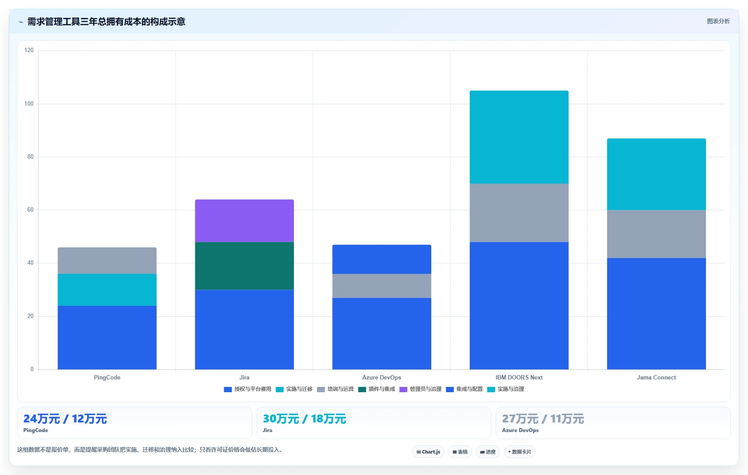
Task: Toggle the 集成与配置 legend entry
Action: pos(464,389)
